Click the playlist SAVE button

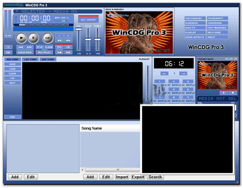coord(13,64)
